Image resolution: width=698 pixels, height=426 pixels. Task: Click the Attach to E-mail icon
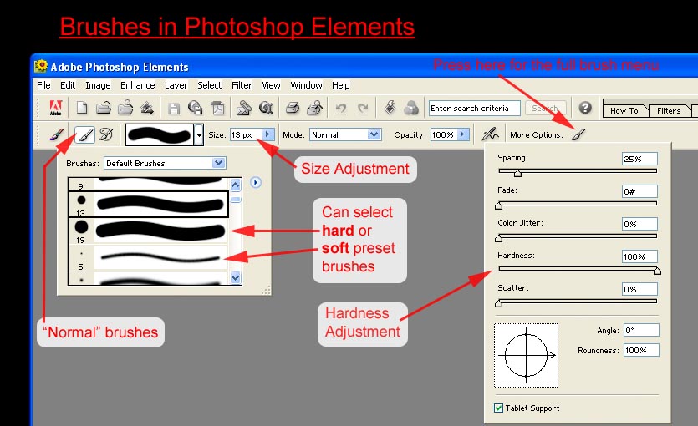pyautogui.click(x=243, y=108)
